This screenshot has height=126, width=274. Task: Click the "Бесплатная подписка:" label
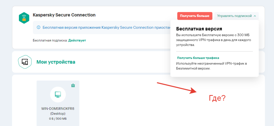(x=50, y=41)
